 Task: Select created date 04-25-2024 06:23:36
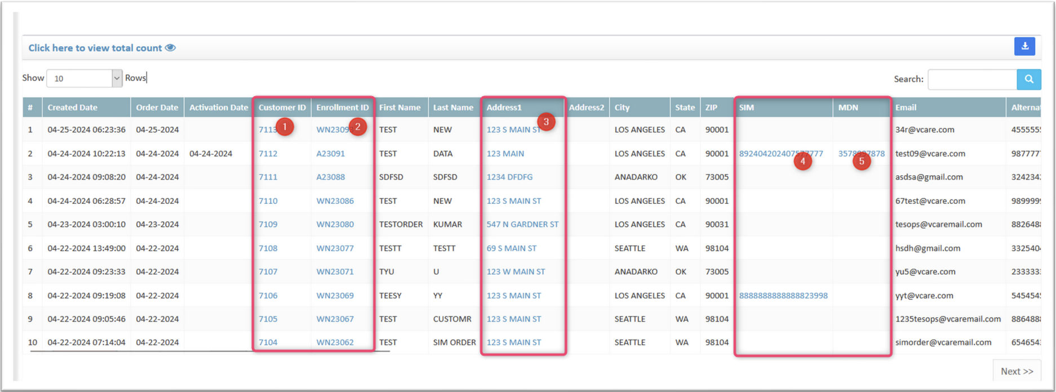pos(86,130)
